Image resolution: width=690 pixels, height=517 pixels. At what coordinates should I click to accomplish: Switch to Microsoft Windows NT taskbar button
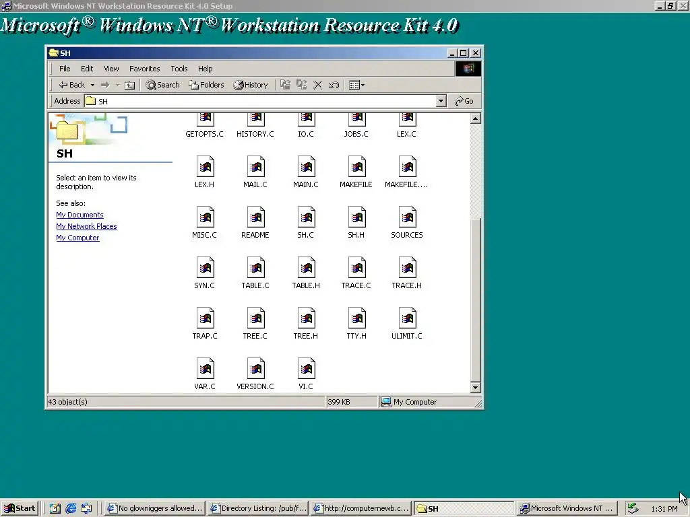click(567, 509)
